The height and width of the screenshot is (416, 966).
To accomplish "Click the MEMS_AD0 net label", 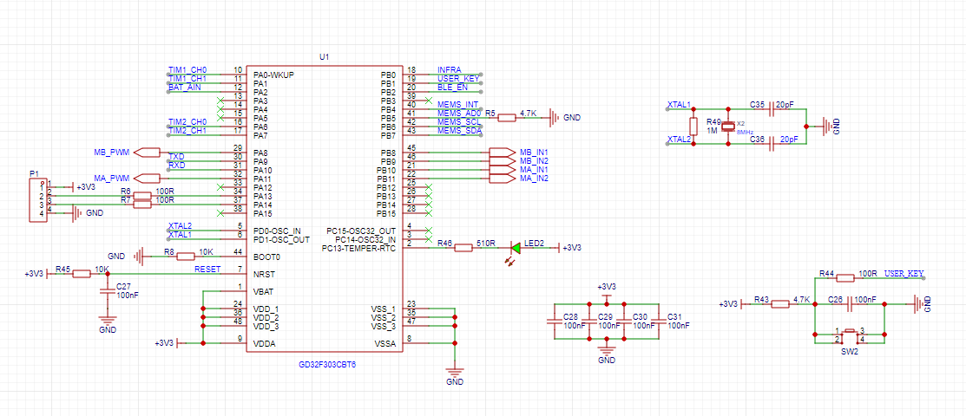I will point(458,114).
